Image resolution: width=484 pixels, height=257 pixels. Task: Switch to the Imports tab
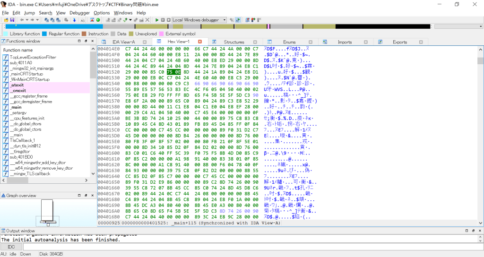345,42
